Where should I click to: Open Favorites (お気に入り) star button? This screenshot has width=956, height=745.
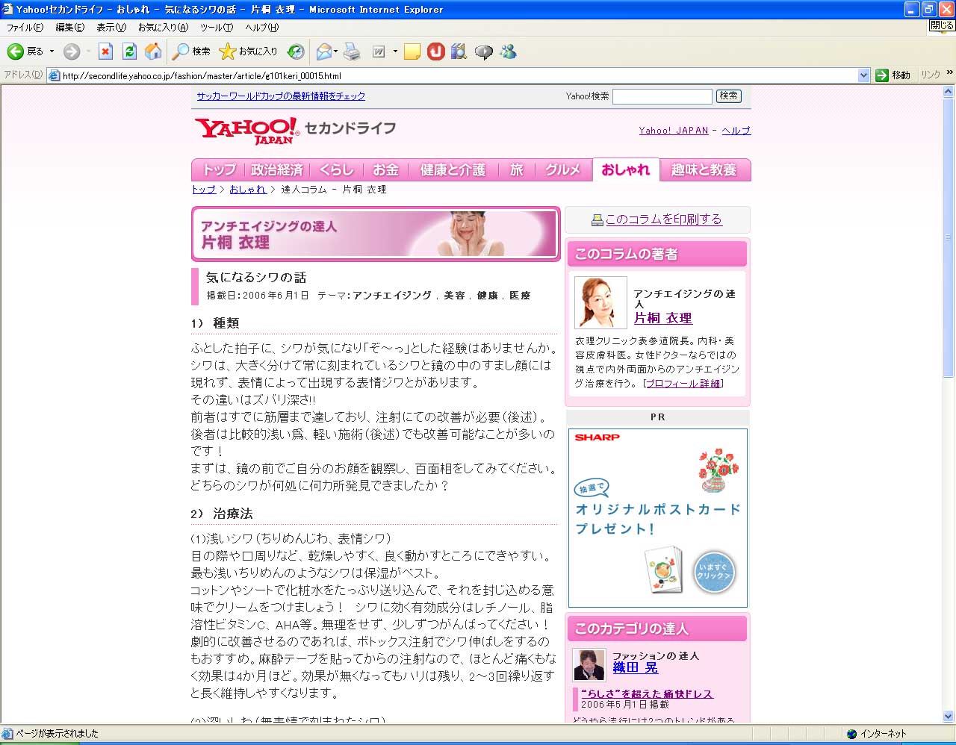[x=248, y=52]
